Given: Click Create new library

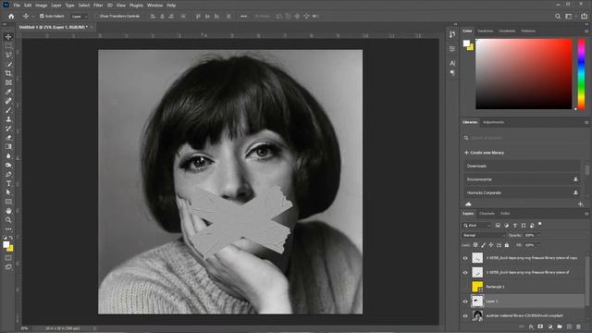Looking at the screenshot, I should tap(485, 153).
